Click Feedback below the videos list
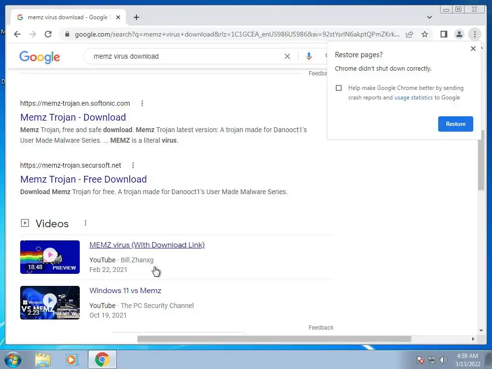The height and width of the screenshot is (369, 492). pyautogui.click(x=321, y=328)
